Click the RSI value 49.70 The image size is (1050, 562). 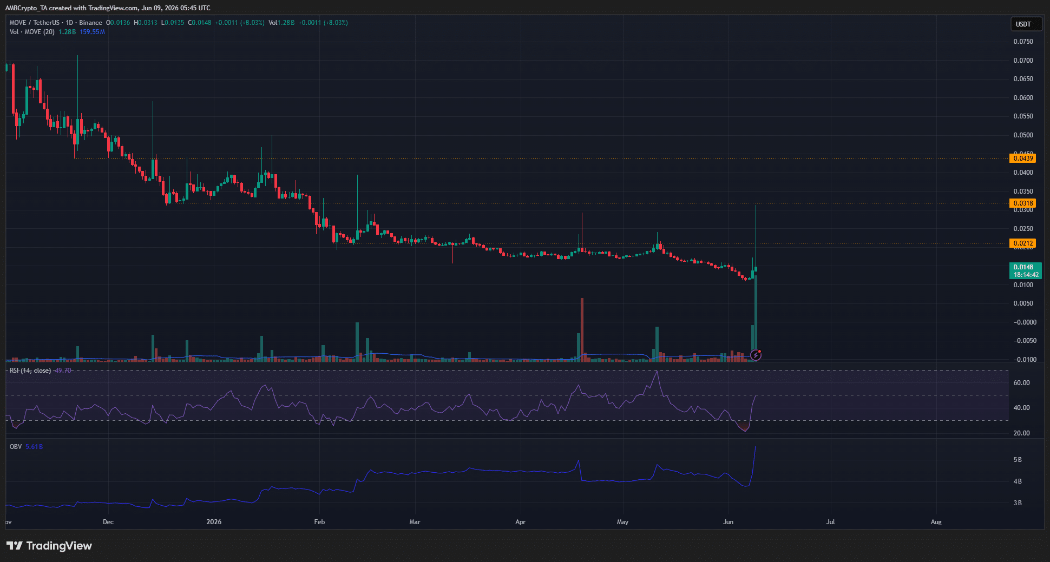tap(63, 371)
